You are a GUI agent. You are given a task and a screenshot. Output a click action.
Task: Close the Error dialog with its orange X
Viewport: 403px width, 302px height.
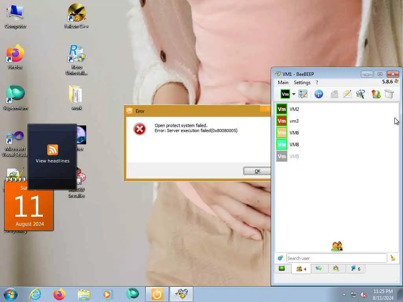[x=266, y=109]
